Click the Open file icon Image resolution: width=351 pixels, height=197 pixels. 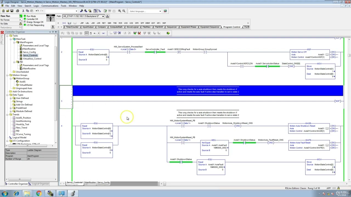pos(8,11)
